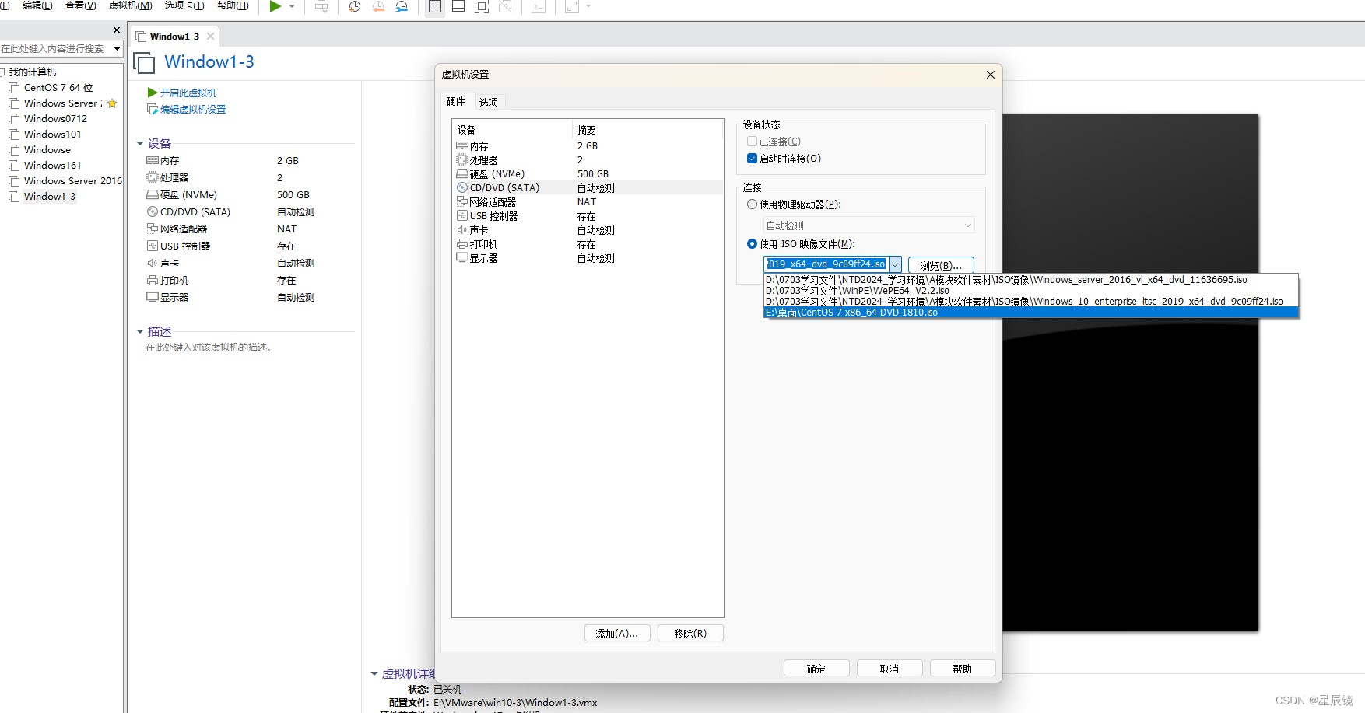Click the ISO image path input field
This screenshot has height=713, width=1365.
(x=826, y=264)
